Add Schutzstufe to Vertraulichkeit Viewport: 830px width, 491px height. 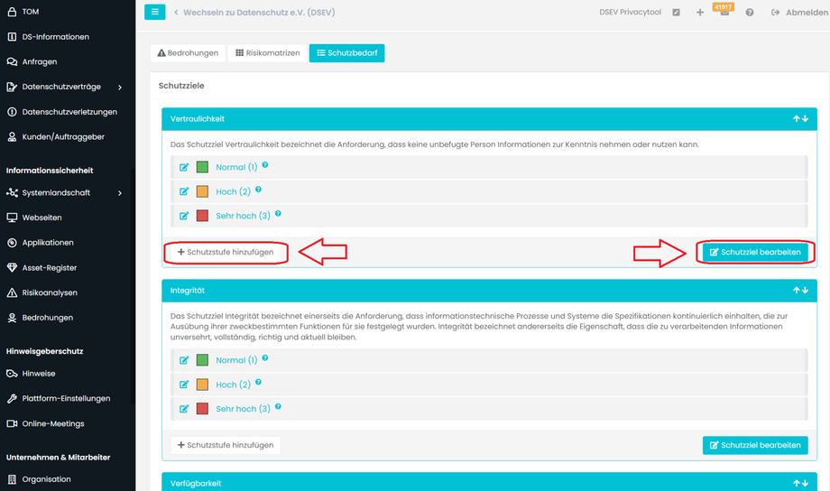click(x=226, y=252)
